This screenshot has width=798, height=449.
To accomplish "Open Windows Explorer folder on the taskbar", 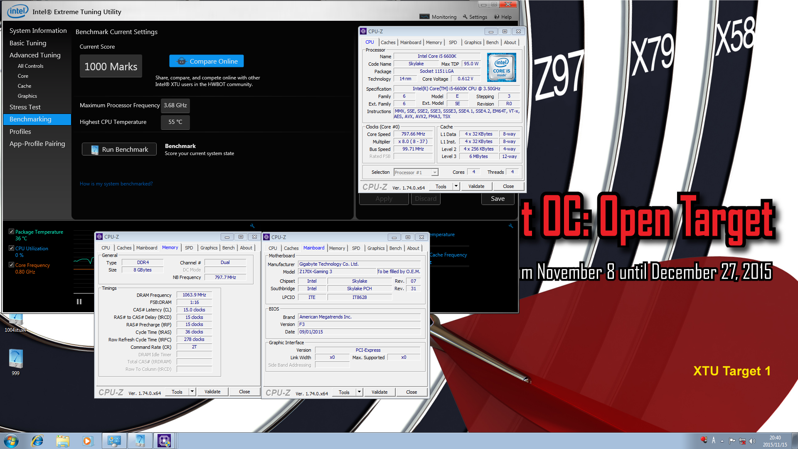I will tap(63, 441).
